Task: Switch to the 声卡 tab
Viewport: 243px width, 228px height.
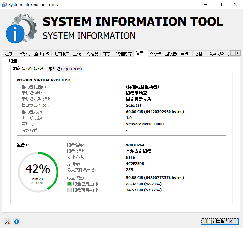Action: [185, 54]
